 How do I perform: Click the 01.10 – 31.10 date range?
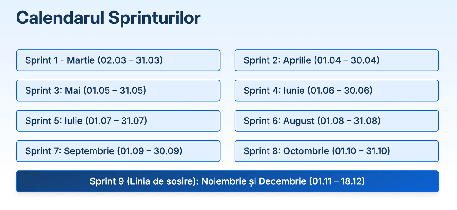coord(361,151)
